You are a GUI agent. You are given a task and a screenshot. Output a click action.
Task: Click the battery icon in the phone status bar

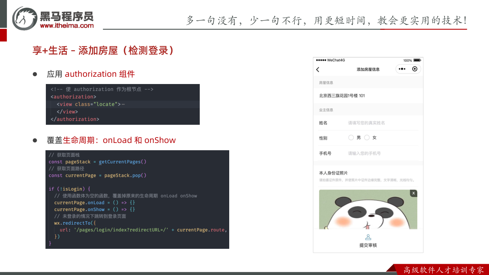(x=417, y=60)
